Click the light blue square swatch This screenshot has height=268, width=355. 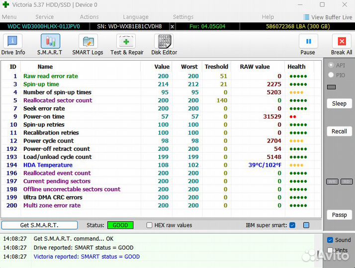pyautogui.click(x=306, y=225)
